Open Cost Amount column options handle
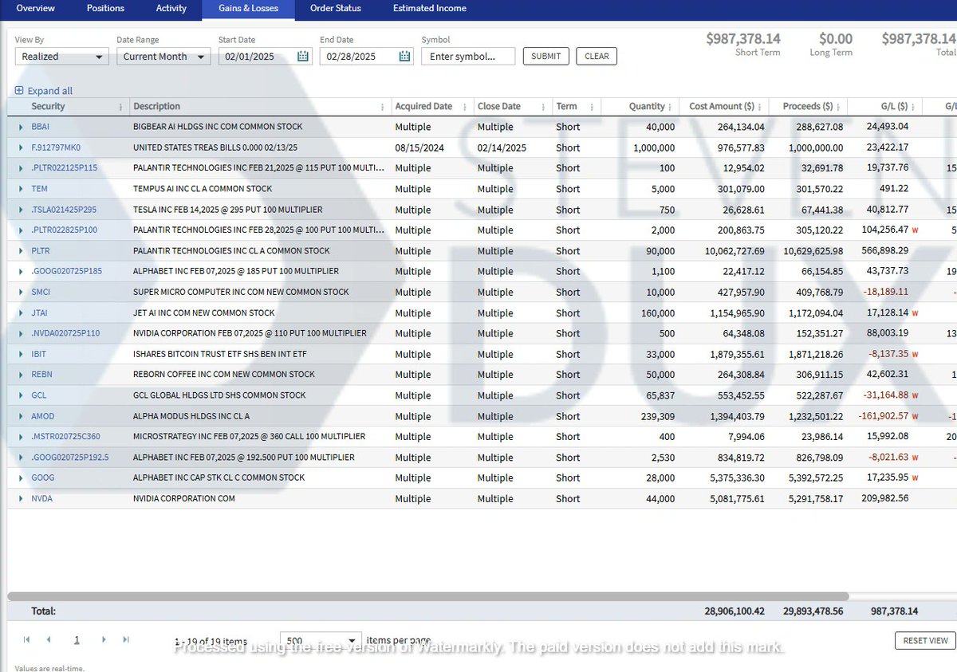Image resolution: width=957 pixels, height=672 pixels. click(x=762, y=107)
